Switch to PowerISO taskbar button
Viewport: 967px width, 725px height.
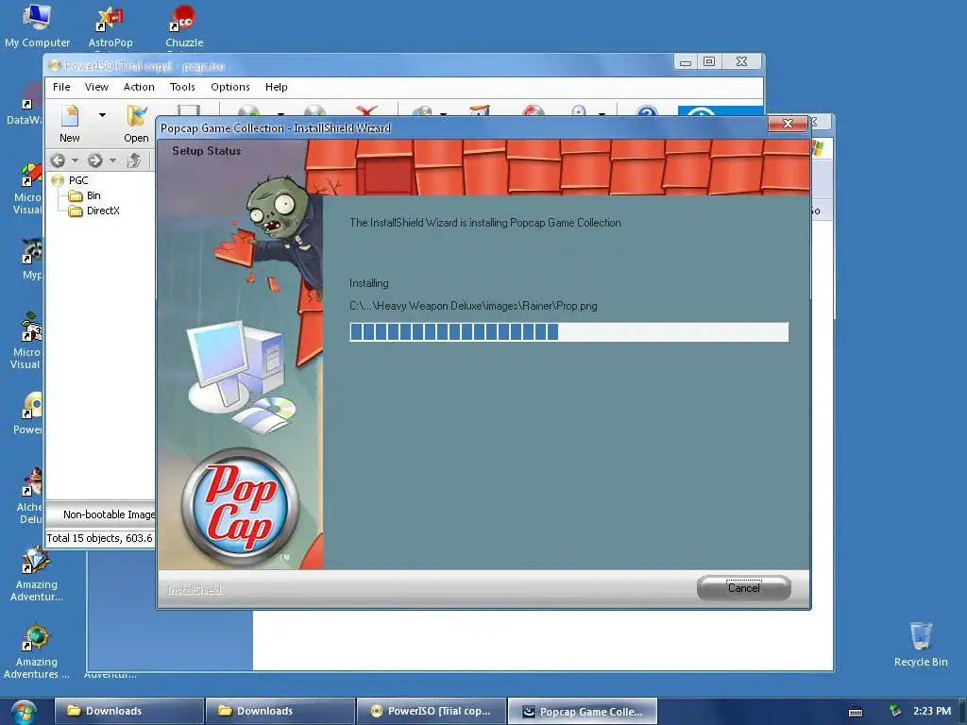pos(431,711)
